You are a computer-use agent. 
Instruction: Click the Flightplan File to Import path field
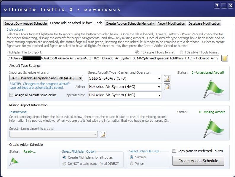[113, 58]
